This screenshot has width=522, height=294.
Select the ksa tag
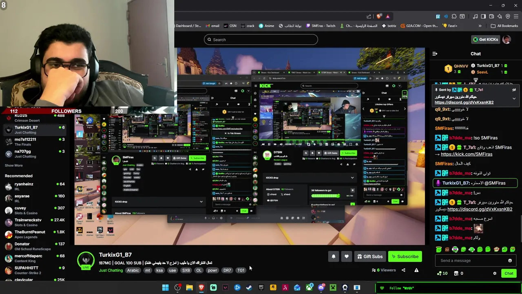[159, 270]
